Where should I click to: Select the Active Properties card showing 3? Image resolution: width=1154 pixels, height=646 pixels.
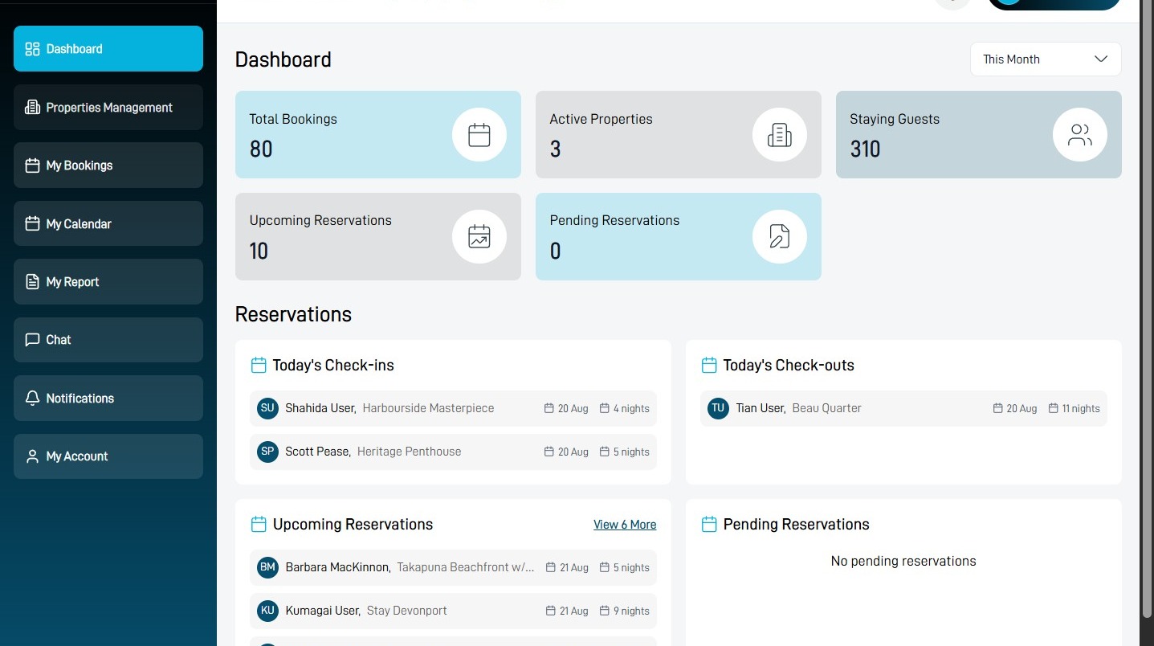pyautogui.click(x=679, y=134)
